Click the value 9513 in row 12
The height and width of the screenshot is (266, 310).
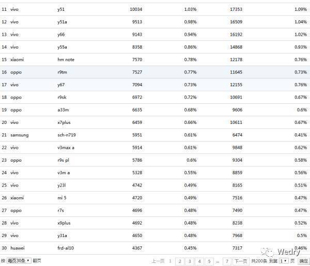pyautogui.click(x=137, y=22)
